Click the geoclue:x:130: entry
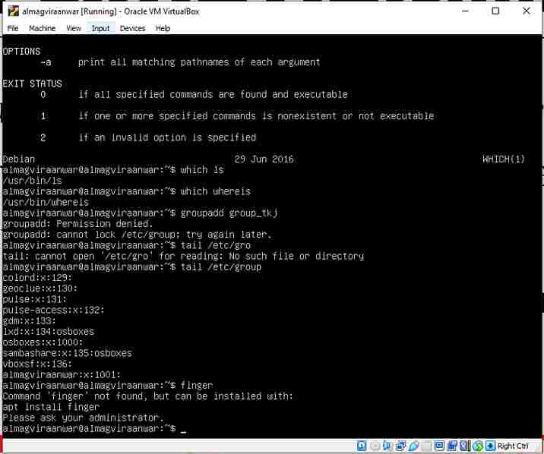The width and height of the screenshot is (544, 454). point(40,288)
